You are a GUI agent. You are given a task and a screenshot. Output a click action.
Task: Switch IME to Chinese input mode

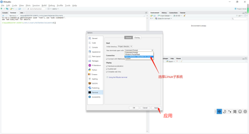pos(219,111)
